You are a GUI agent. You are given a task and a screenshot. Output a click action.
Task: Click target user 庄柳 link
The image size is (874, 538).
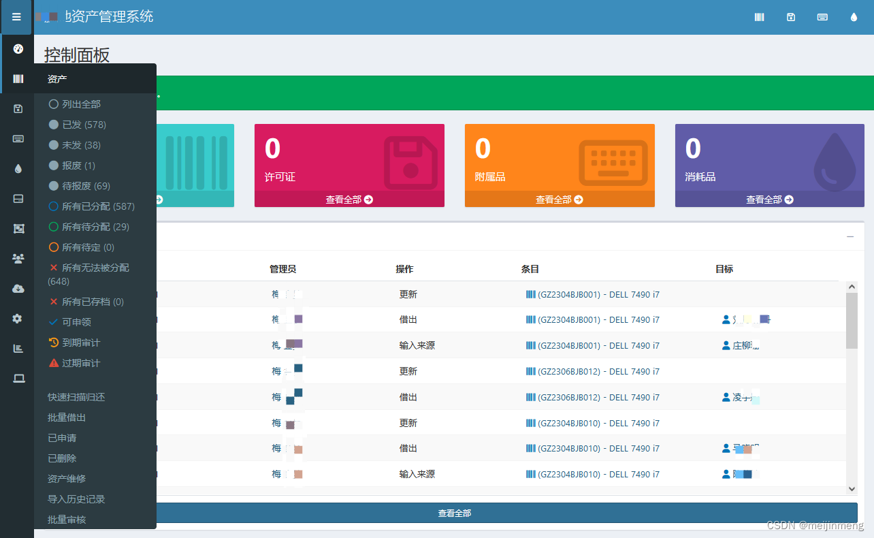740,345
